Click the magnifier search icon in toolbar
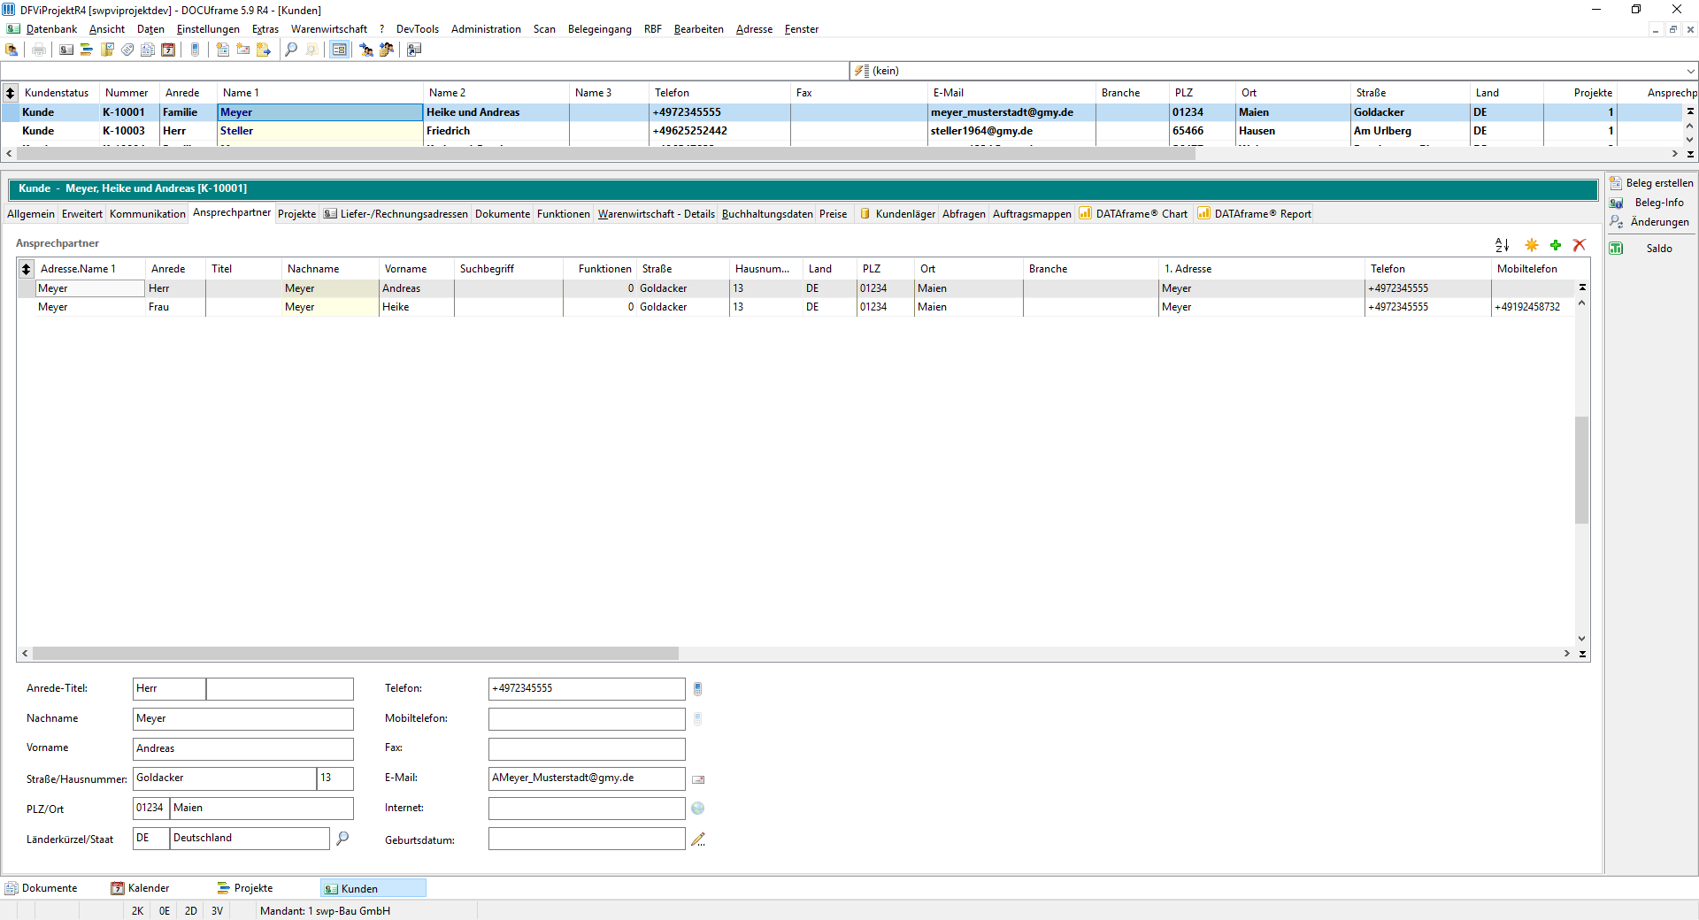This screenshot has height=920, width=1699. tap(291, 50)
